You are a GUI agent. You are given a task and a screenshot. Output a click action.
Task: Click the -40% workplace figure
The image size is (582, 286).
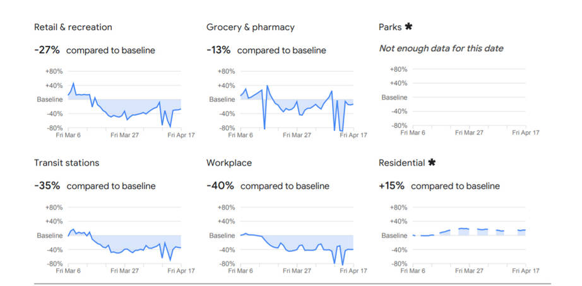click(x=220, y=186)
